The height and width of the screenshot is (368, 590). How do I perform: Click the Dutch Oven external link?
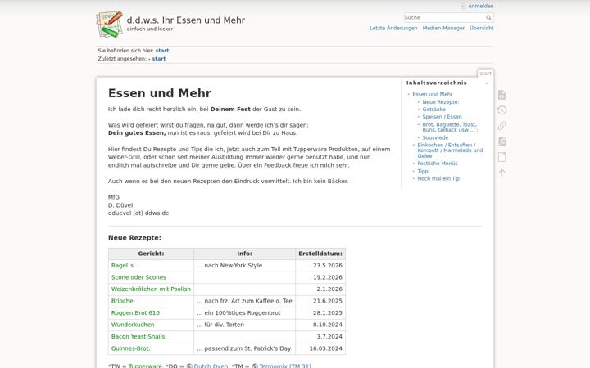[x=211, y=366]
